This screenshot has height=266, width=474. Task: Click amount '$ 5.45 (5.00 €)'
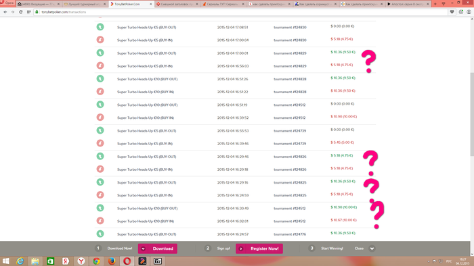342,142
